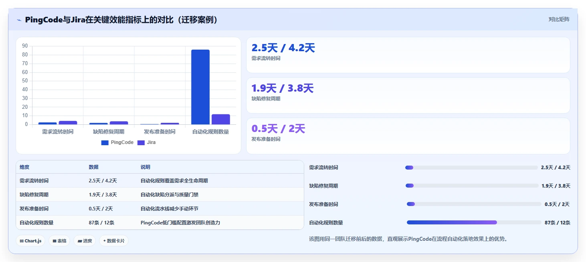This screenshot has width=586, height=262.
Task: Click the 需求流转时间 progress bar
Action: point(471,168)
